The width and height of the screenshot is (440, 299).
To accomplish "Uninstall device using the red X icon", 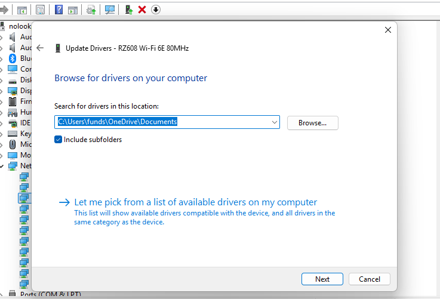I will click(x=142, y=10).
